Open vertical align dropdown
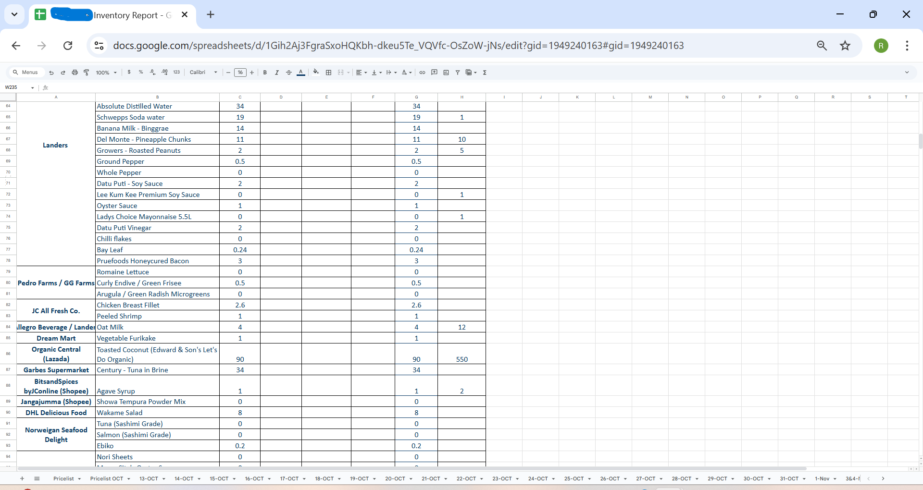Image resolution: width=923 pixels, height=490 pixels. [376, 73]
